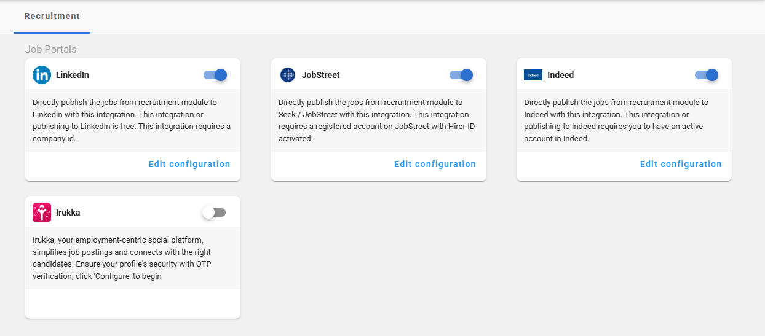Click Edit configuration on the Indeed card

(x=681, y=164)
